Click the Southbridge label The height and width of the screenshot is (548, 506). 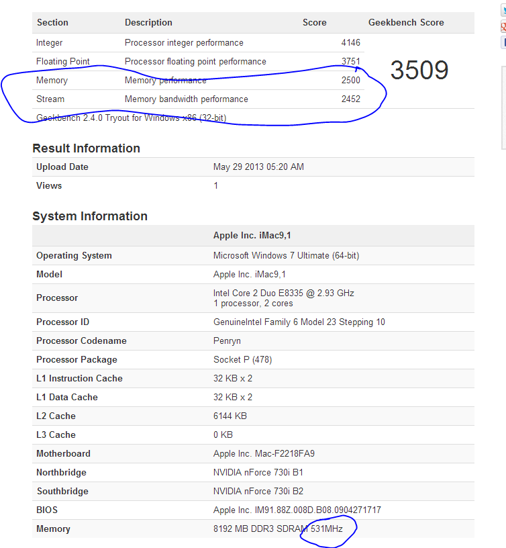tap(62, 492)
